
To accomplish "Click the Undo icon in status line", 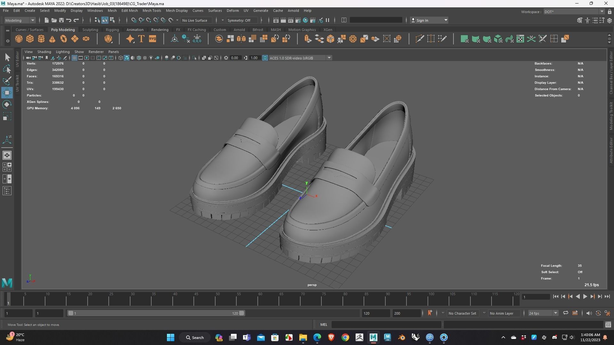I will click(x=69, y=20).
